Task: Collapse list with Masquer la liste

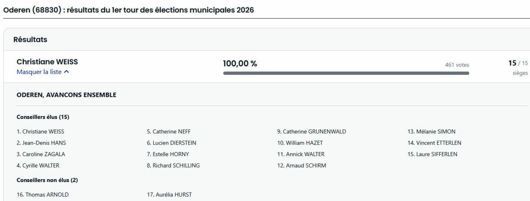Action: 39,72
